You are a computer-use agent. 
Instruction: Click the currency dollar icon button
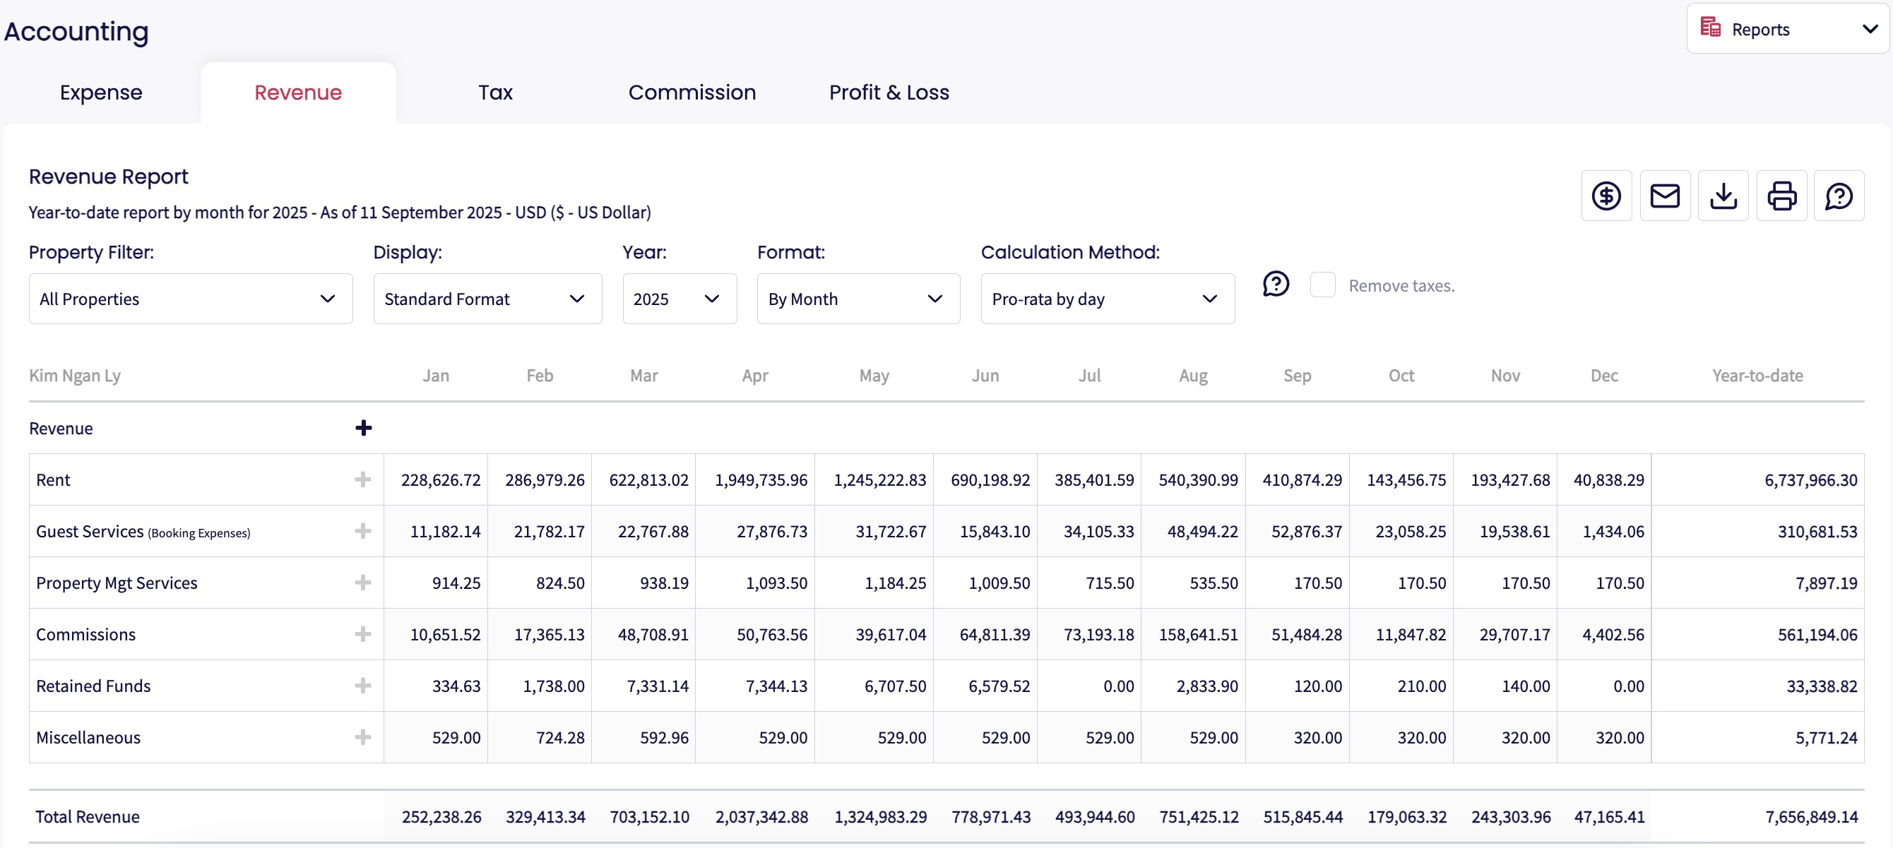[1606, 196]
